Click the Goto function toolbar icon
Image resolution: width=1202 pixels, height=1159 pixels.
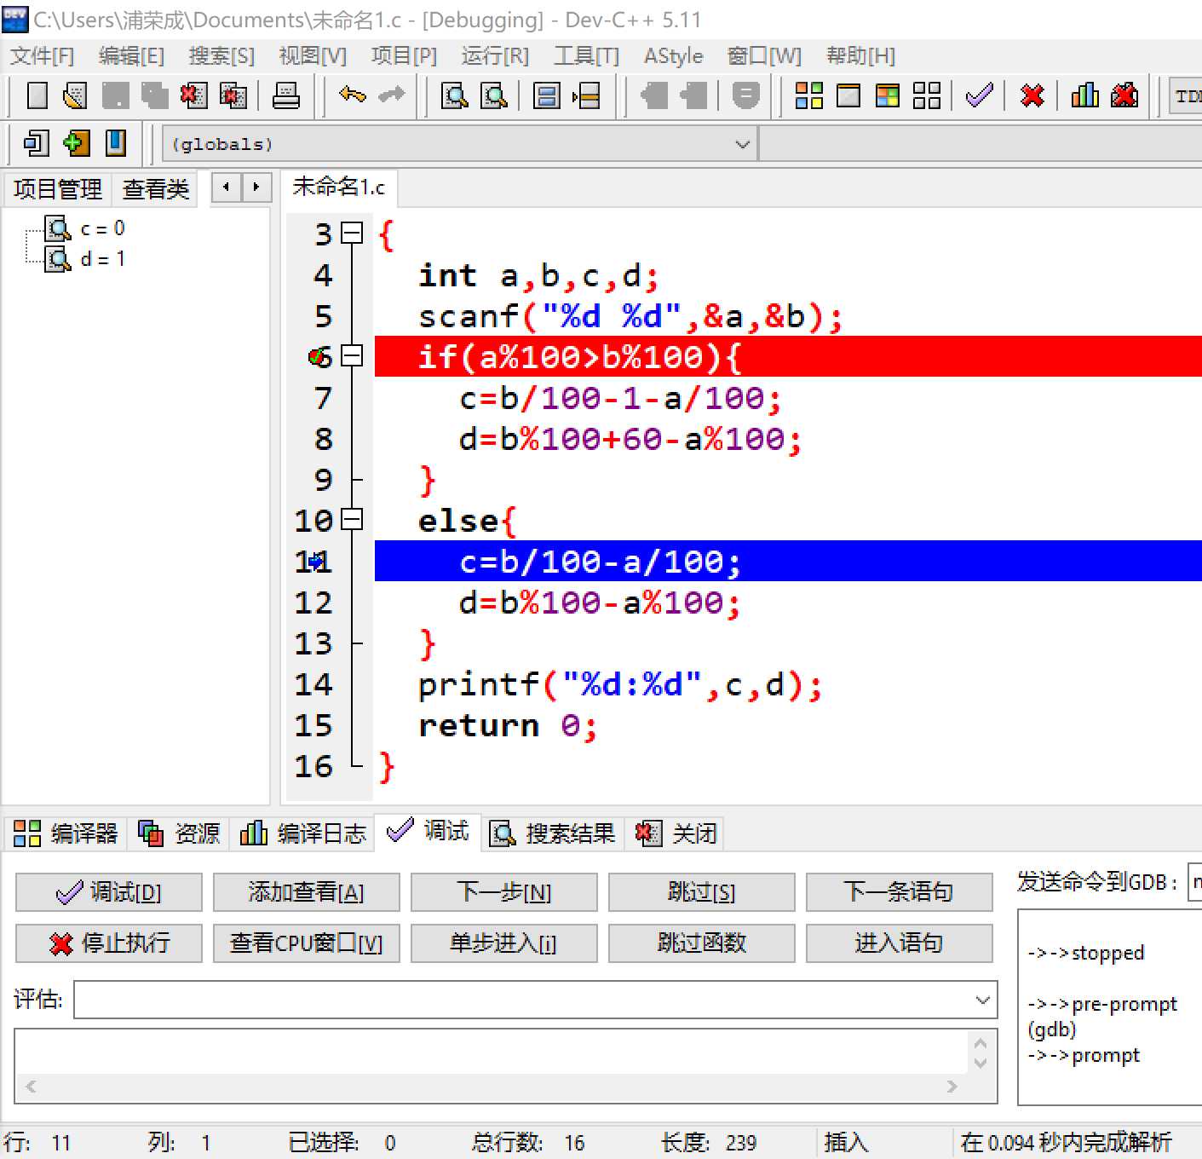(546, 95)
